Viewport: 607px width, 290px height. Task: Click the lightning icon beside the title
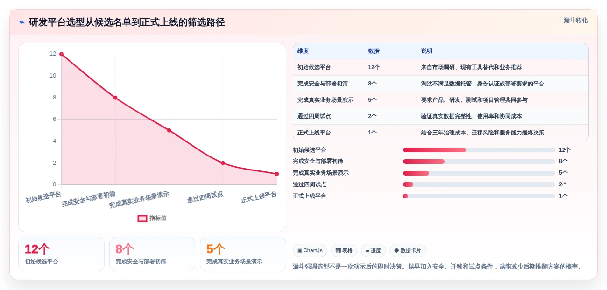pyautogui.click(x=22, y=22)
